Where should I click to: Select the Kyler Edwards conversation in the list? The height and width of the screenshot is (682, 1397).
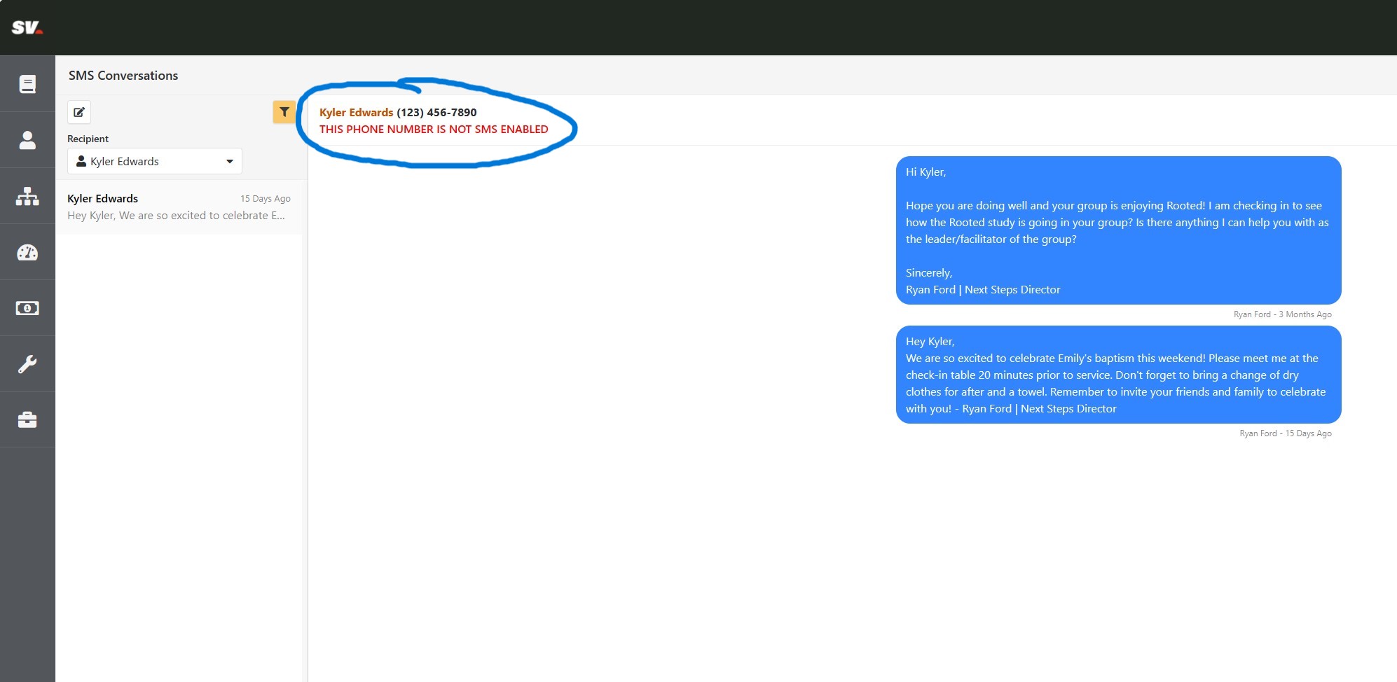click(x=179, y=207)
